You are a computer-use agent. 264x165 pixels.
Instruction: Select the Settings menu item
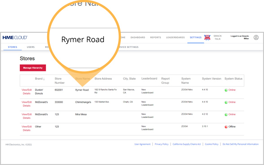(195, 37)
